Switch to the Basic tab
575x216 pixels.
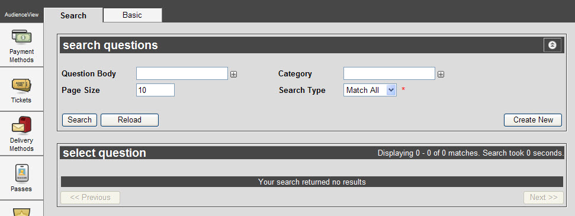[133, 15]
